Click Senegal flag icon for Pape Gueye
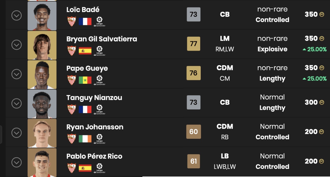 85,80
